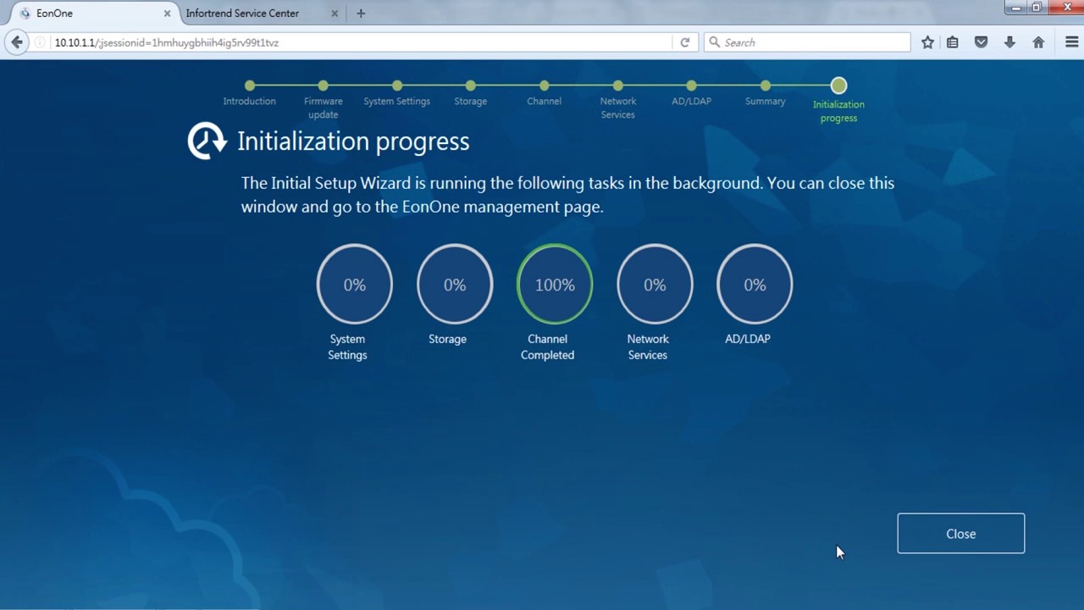Click the Initialization progress clock icon
Image resolution: width=1084 pixels, height=610 pixels.
(207, 141)
